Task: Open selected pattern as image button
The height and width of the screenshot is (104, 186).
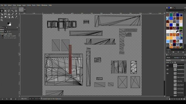Action: click(183, 52)
